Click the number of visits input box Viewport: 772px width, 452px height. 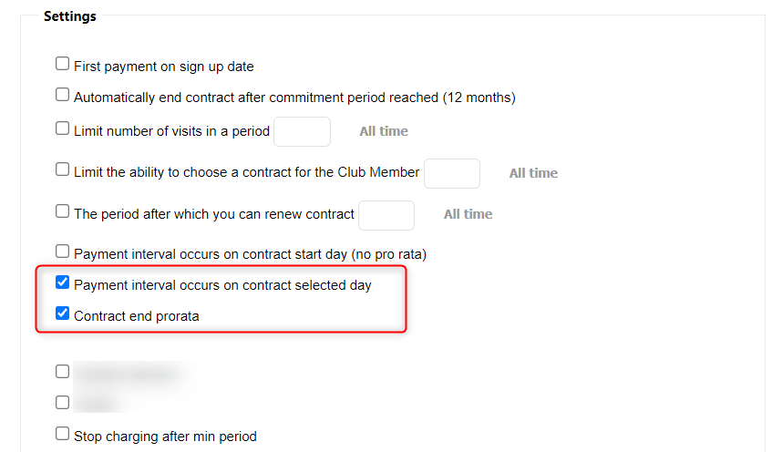click(x=302, y=131)
